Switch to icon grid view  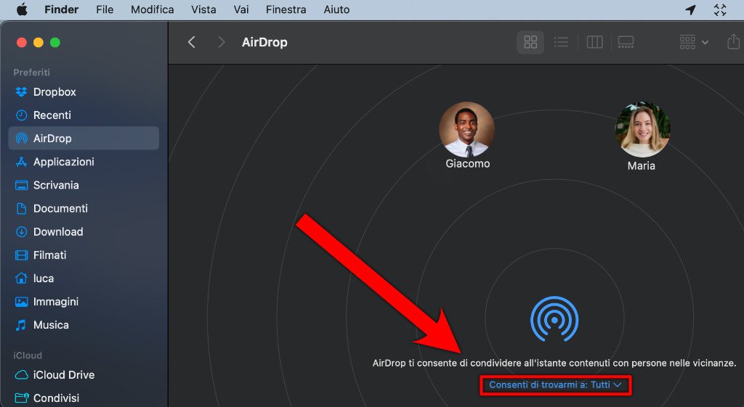tap(530, 42)
